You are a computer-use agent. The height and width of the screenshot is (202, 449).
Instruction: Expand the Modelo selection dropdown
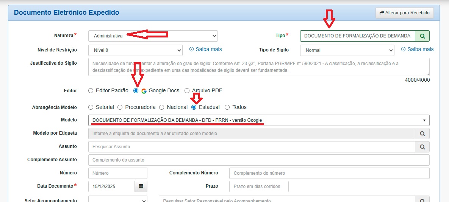click(259, 120)
